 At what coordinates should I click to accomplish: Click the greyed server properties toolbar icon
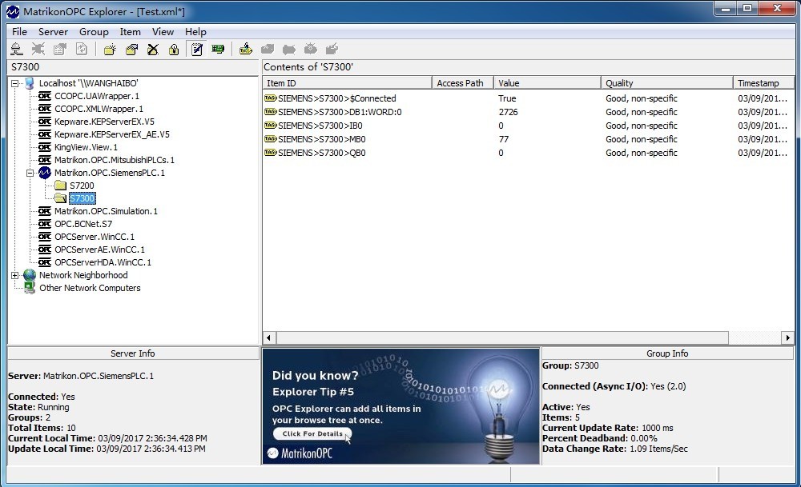coord(60,49)
